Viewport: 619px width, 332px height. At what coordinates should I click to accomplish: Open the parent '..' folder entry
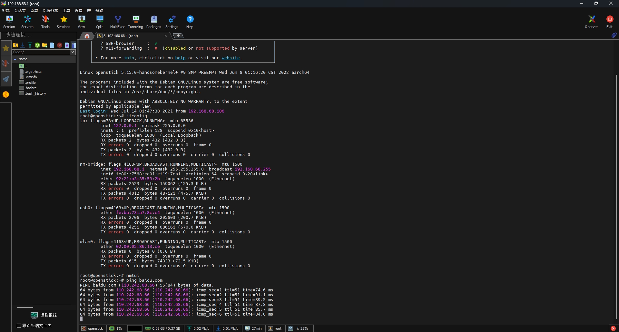point(23,66)
